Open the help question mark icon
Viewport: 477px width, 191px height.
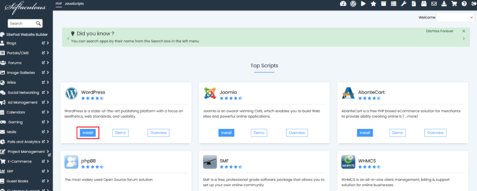coord(463,4)
